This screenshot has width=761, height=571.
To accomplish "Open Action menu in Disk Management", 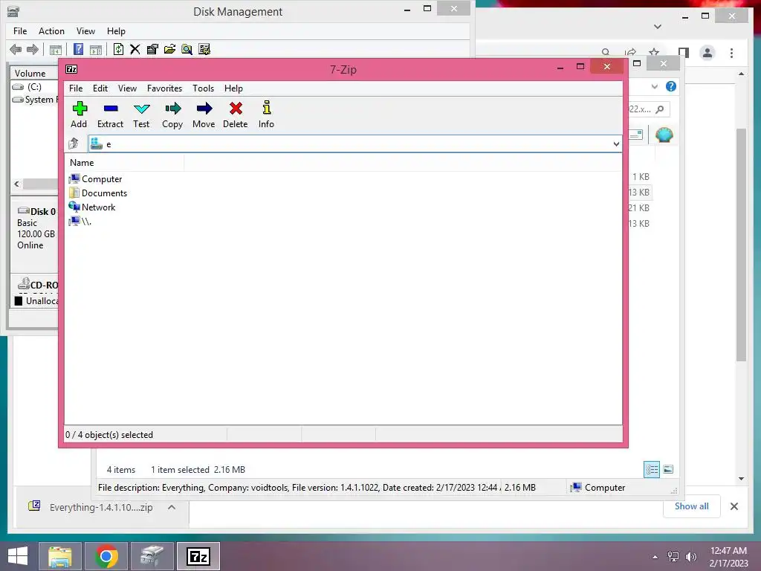I will tap(51, 31).
